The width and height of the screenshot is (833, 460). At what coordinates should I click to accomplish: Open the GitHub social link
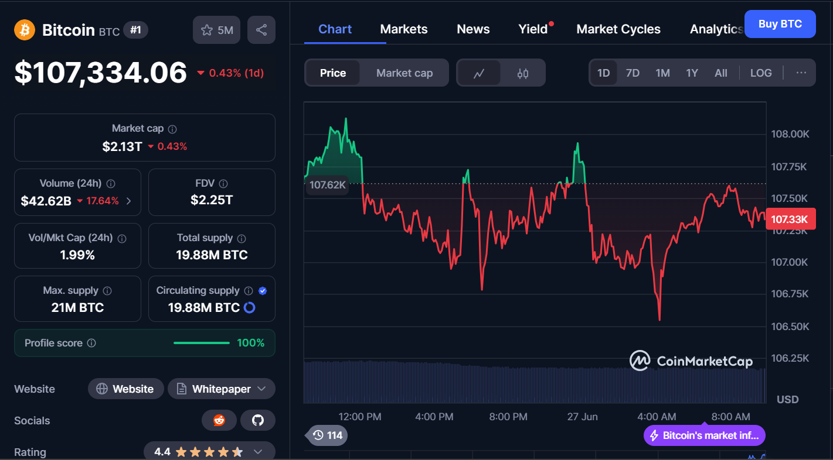coord(258,420)
